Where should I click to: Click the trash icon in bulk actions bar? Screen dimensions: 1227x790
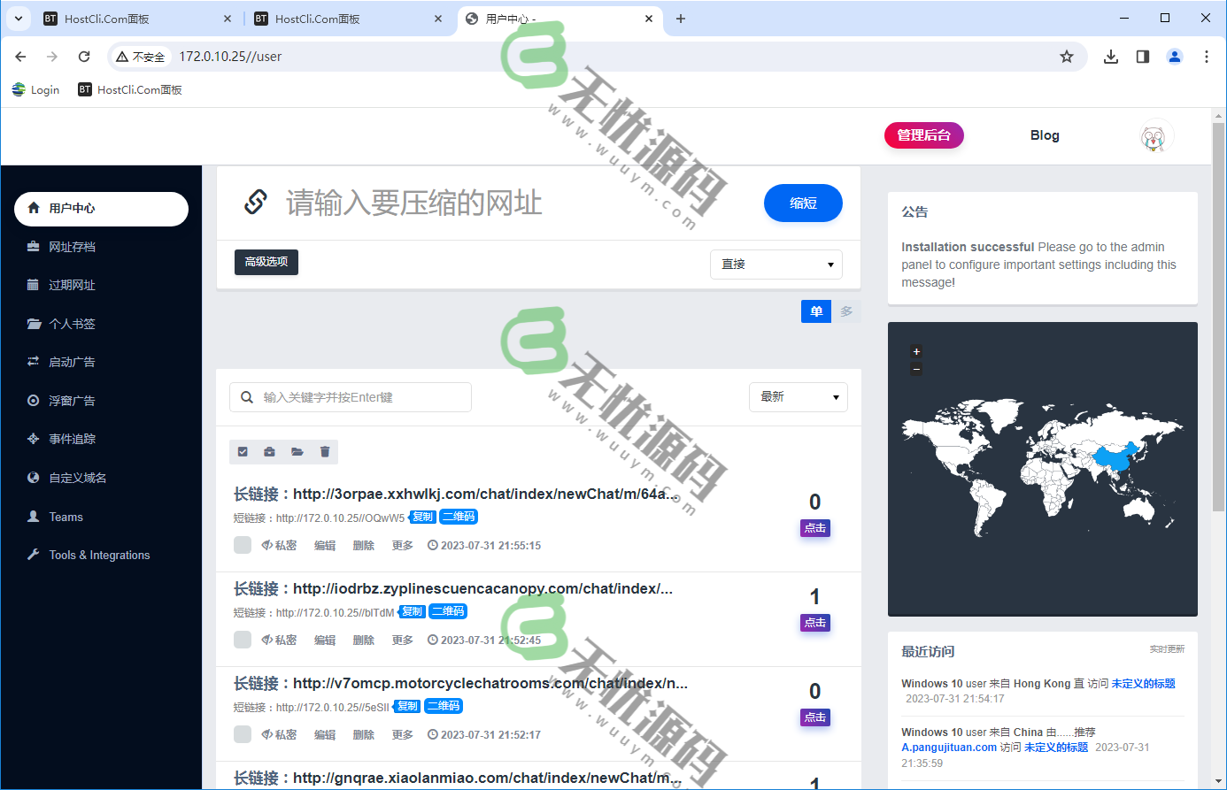pyautogui.click(x=324, y=451)
